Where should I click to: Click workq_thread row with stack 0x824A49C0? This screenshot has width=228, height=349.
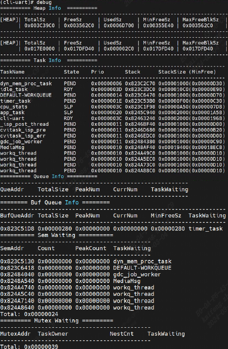click(112, 153)
